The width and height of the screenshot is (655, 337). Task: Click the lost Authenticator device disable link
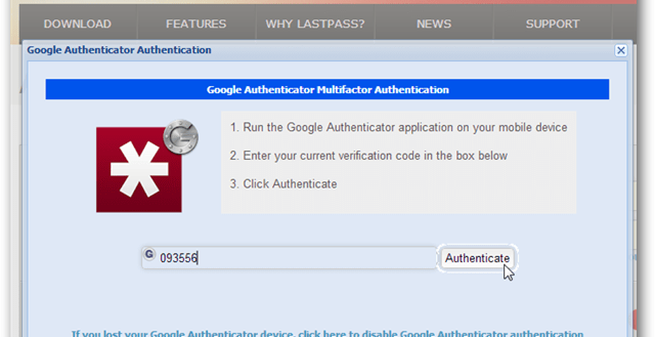click(x=327, y=334)
